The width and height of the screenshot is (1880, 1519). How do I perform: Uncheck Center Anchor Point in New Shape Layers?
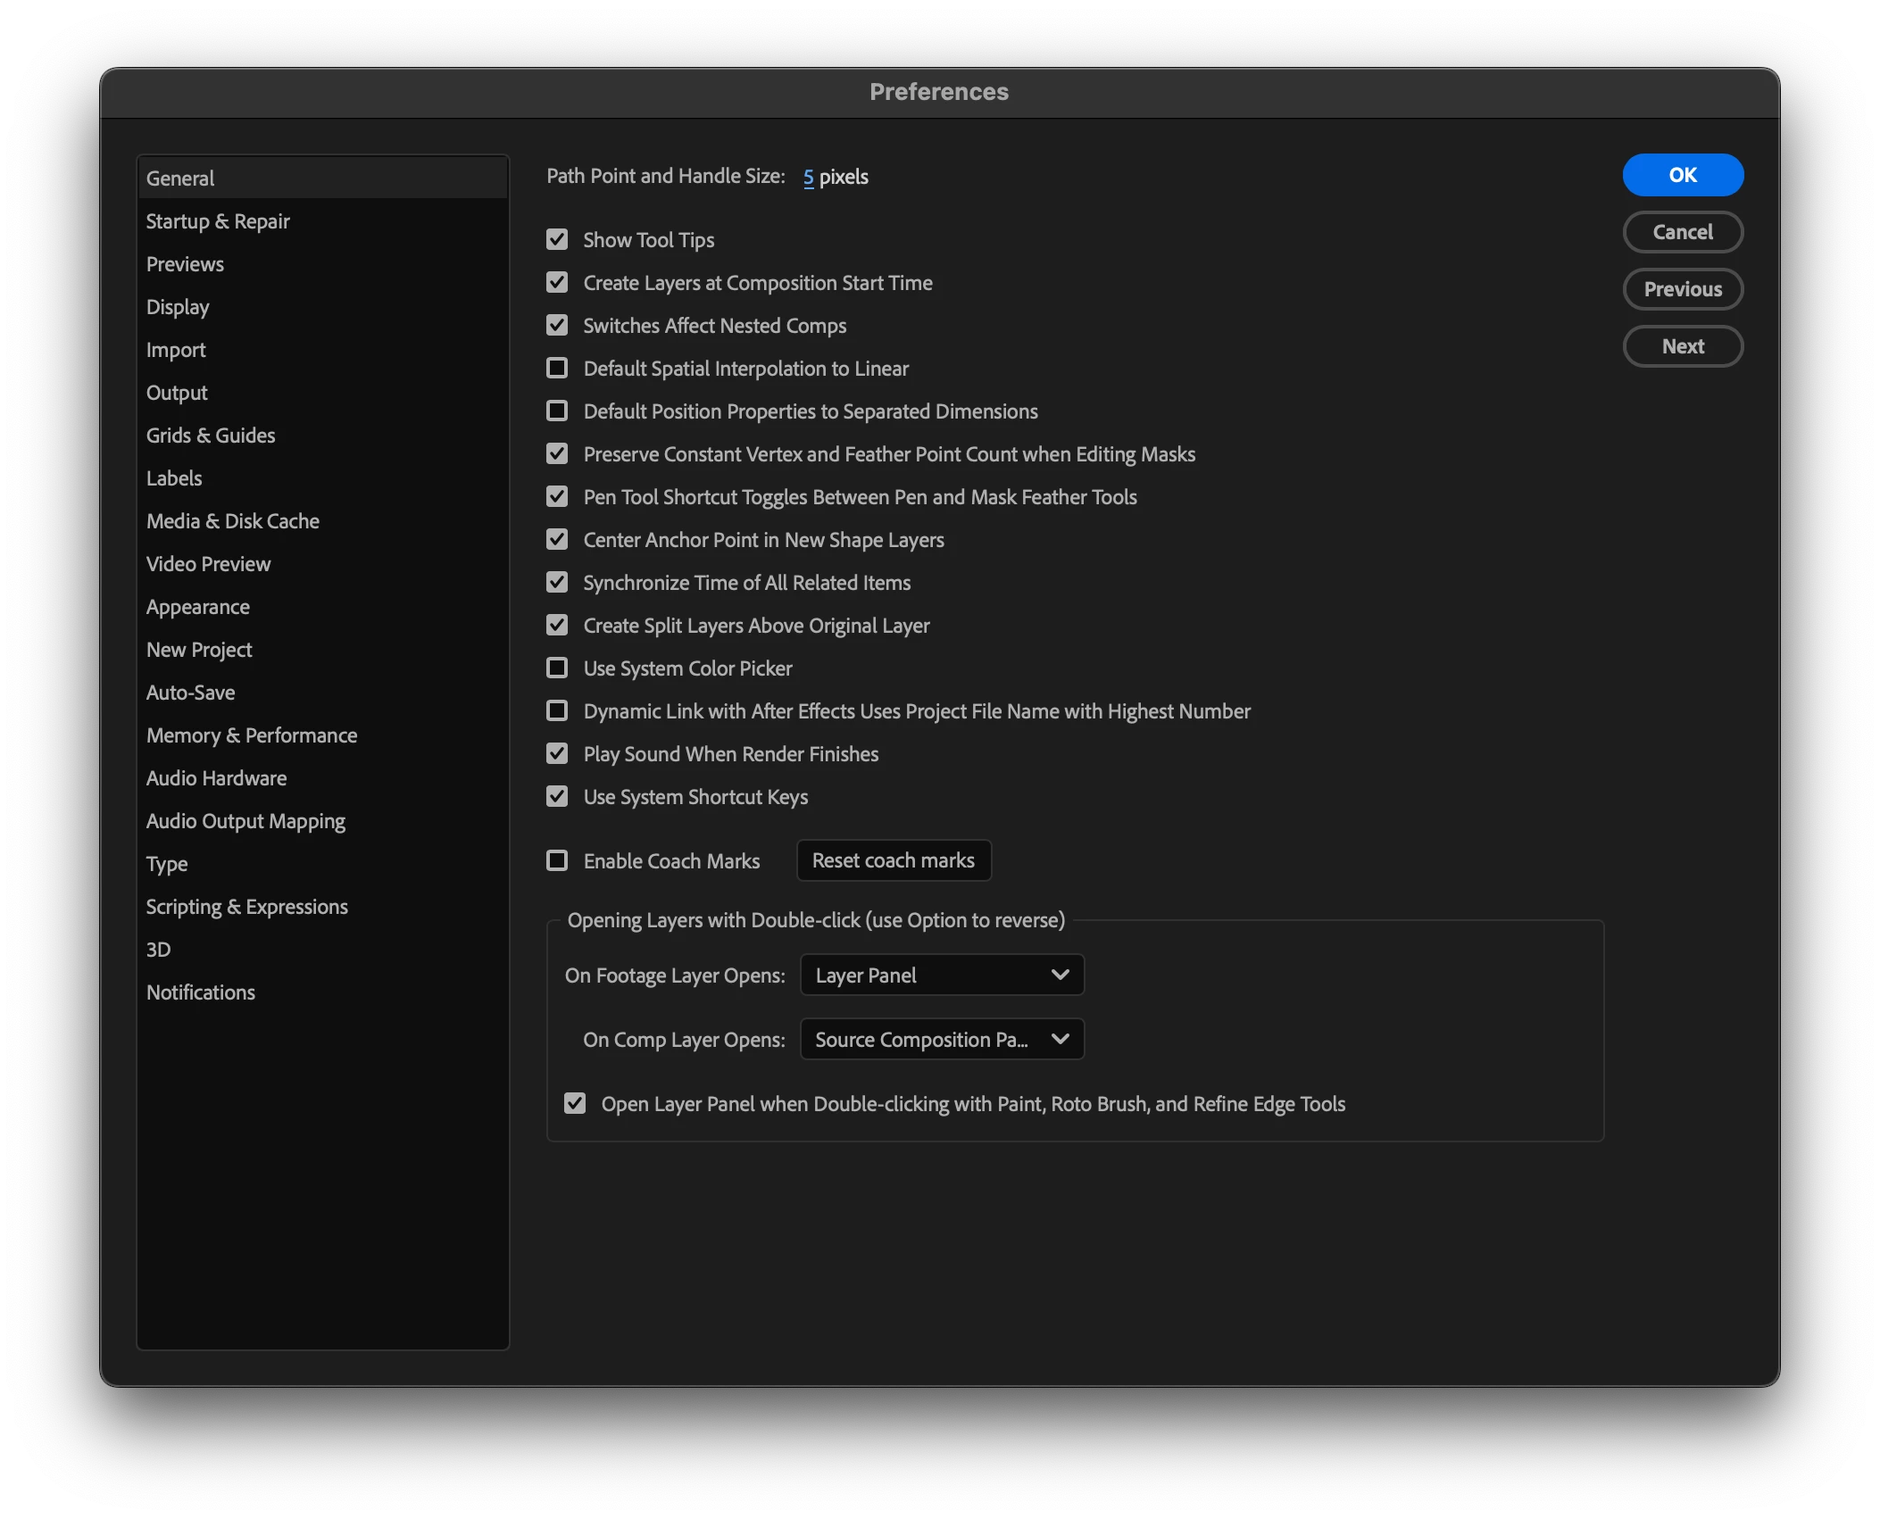tap(557, 539)
